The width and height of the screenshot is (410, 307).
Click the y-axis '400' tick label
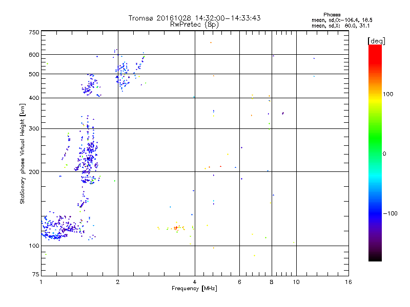pos(34,98)
